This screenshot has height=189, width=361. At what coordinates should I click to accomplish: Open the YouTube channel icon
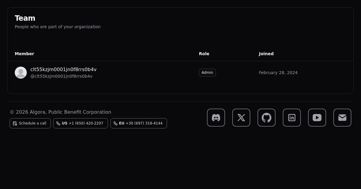pyautogui.click(x=317, y=118)
